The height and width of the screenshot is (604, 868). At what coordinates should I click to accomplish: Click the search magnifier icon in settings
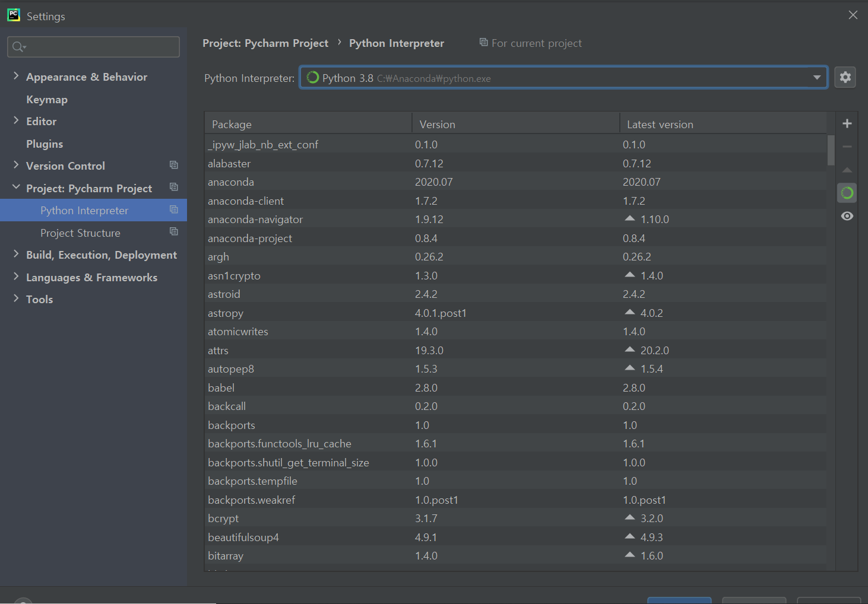click(18, 47)
